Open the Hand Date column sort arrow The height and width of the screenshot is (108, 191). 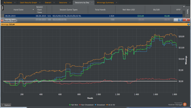pos(33,9)
